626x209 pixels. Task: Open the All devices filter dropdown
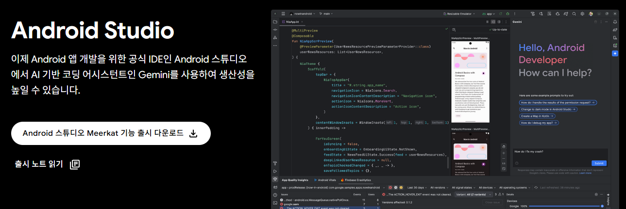[488, 187]
